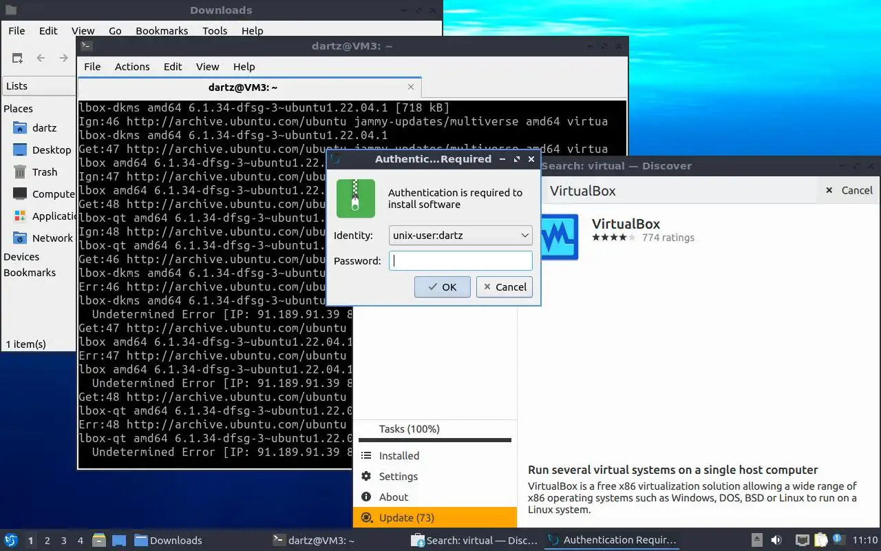The height and width of the screenshot is (551, 881).
Task: Switch to workspace 4 on panel
Action: pyautogui.click(x=81, y=541)
